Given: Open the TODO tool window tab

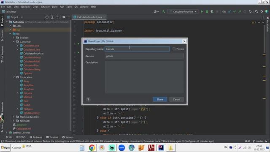Looking at the screenshot, I should coord(21,137).
